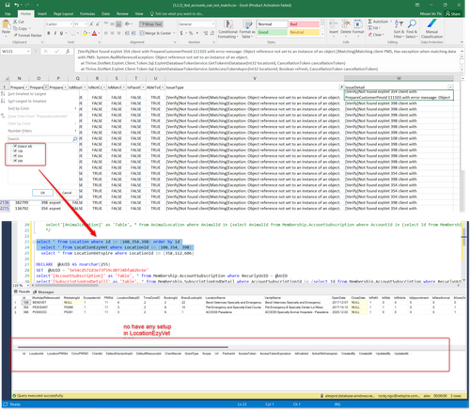Viewport: 470px width, 410px height.
Task: Open the Orientation text angle menu
Action: pyautogui.click(x=128, y=24)
